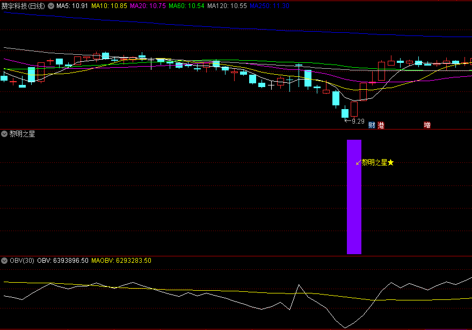Click the MA120: 10.55 value label

coord(227,6)
